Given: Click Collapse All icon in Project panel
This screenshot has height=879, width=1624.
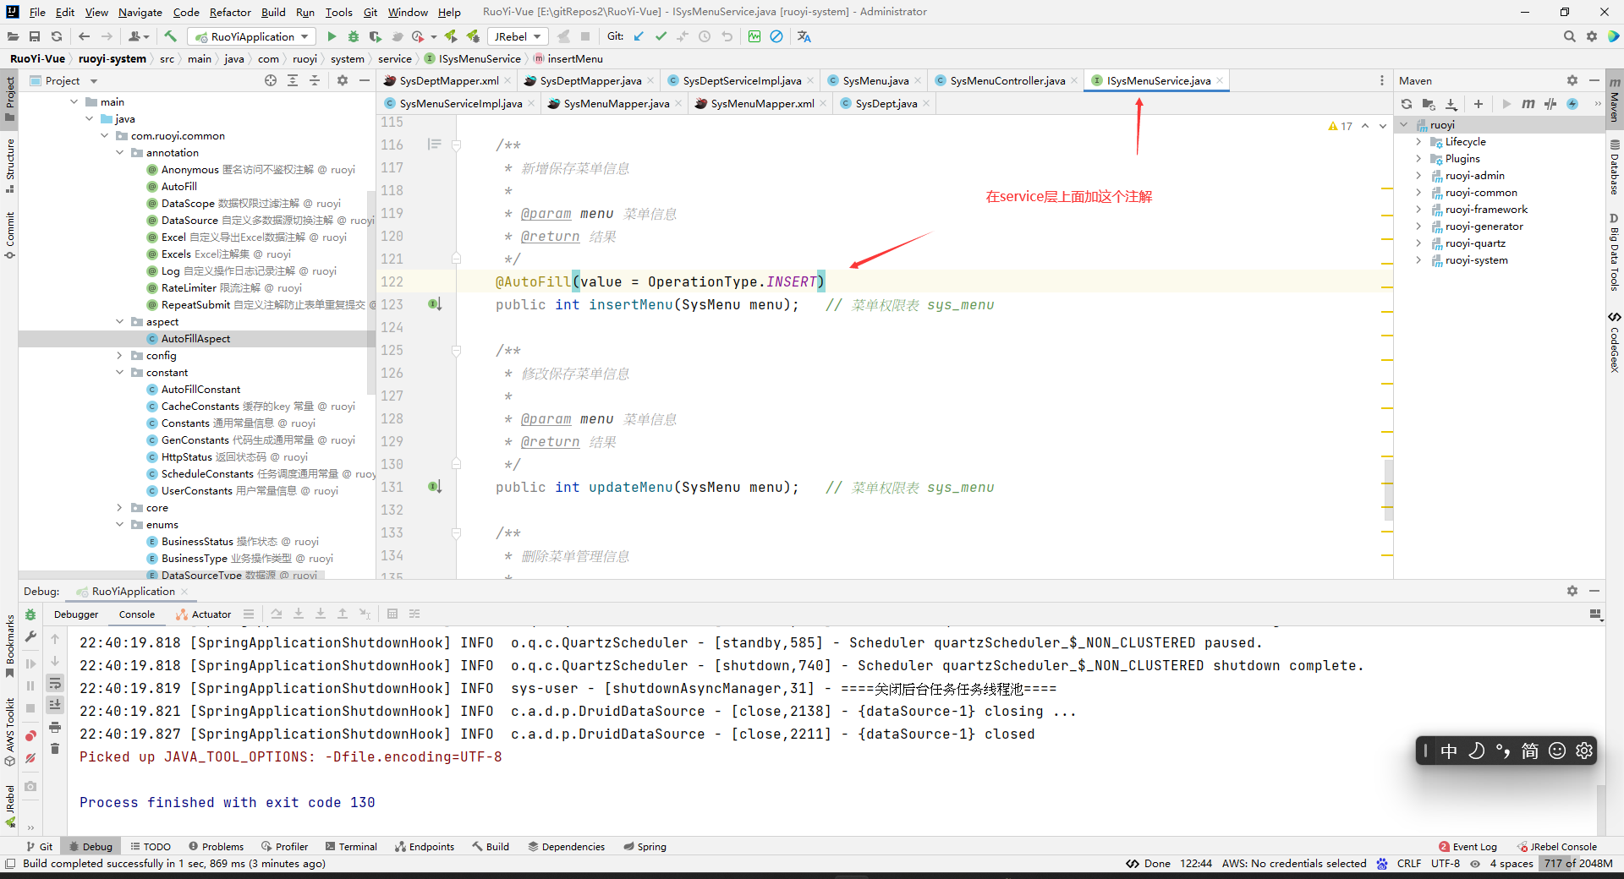Looking at the screenshot, I should (x=314, y=80).
